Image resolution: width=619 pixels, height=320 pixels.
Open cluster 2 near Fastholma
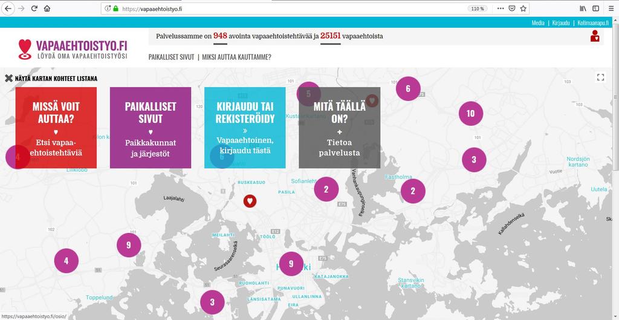point(413,191)
